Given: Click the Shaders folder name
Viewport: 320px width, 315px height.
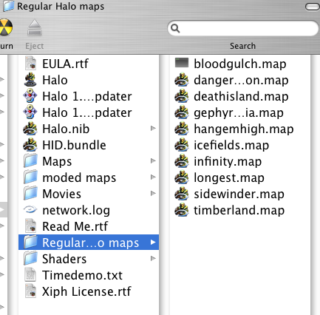Looking at the screenshot, I should (x=64, y=259).
